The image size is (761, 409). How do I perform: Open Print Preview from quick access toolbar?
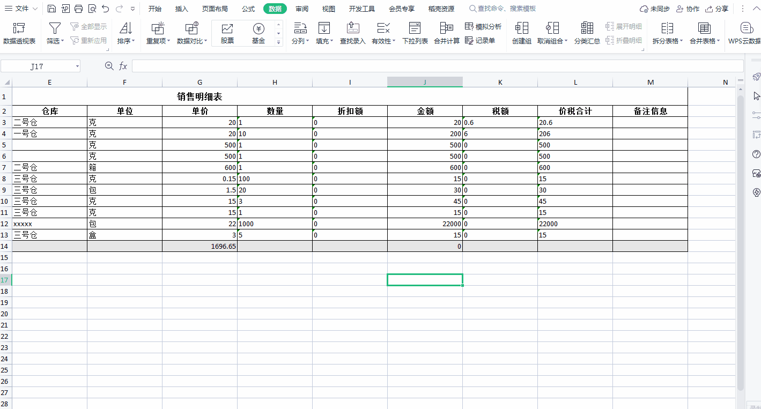92,9
